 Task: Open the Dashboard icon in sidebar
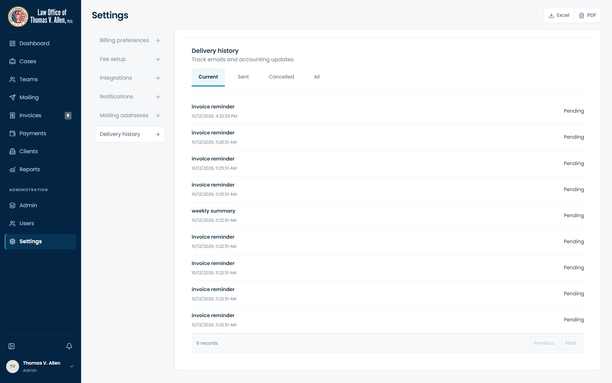point(12,43)
